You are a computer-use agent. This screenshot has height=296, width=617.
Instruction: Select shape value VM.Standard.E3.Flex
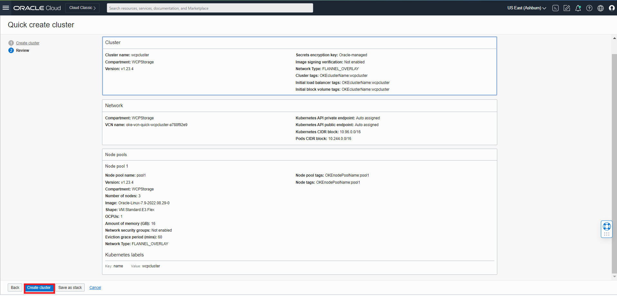[136, 210]
